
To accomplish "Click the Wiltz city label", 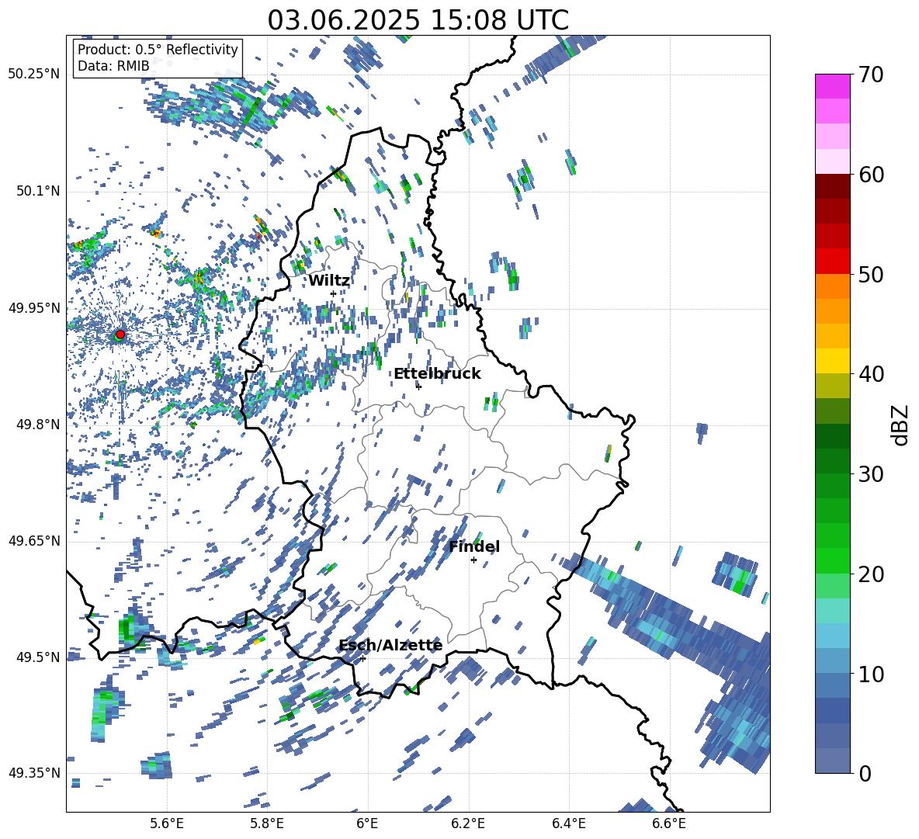I will 329,281.
